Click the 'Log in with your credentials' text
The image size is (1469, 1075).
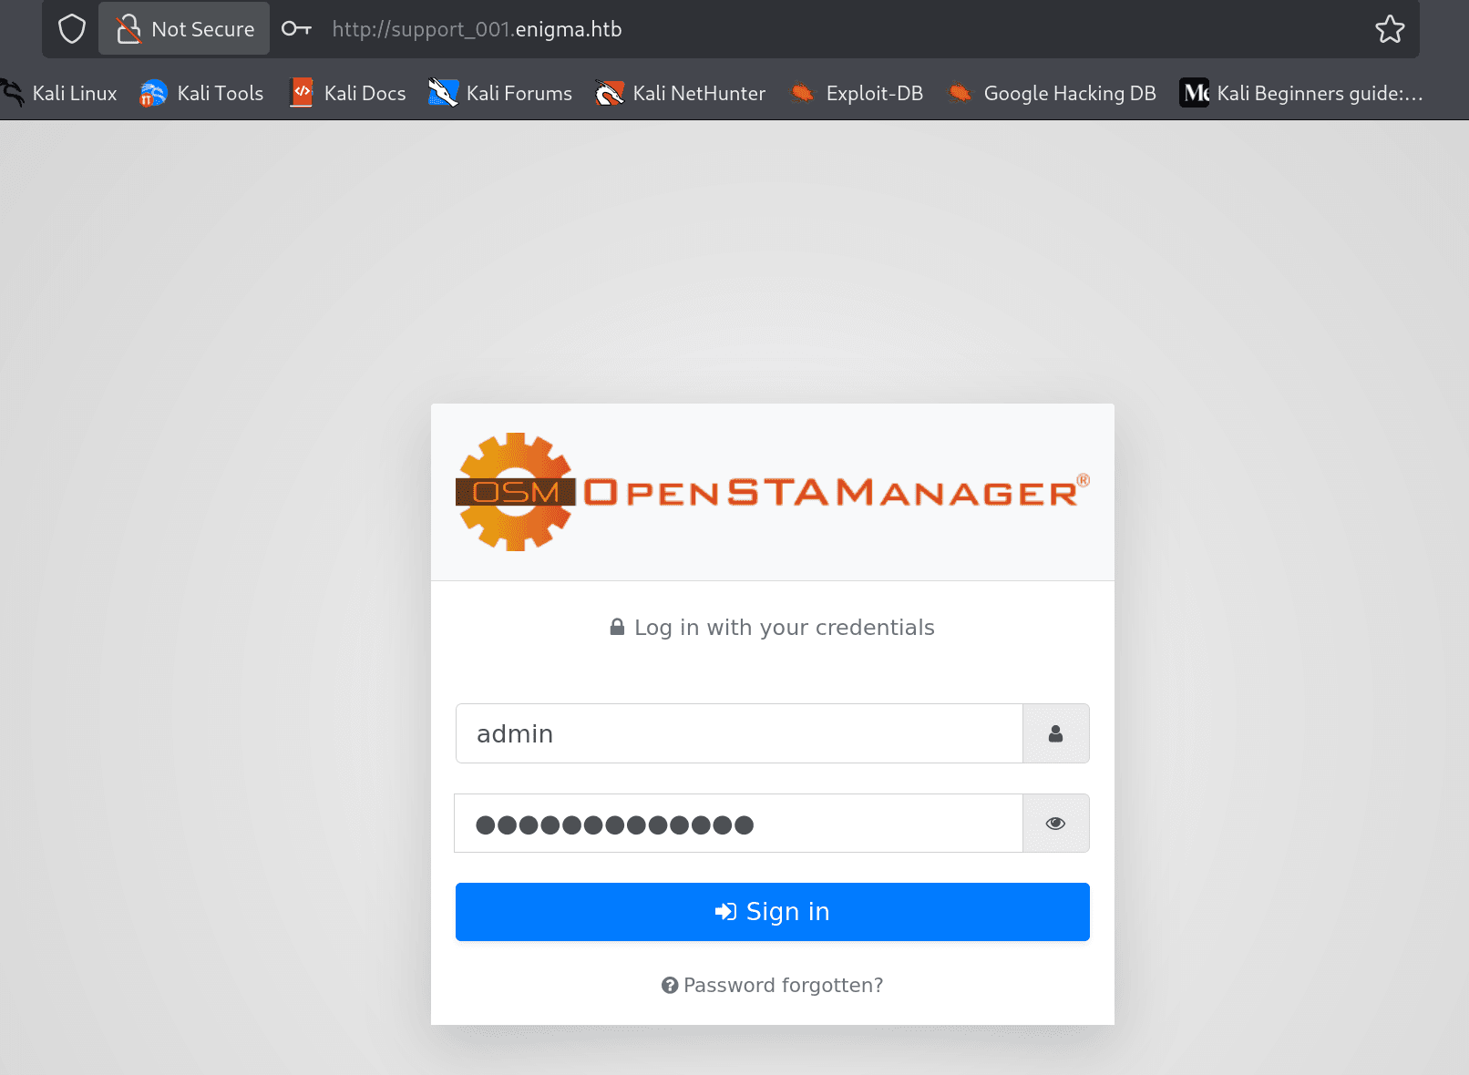pyautogui.click(x=785, y=628)
